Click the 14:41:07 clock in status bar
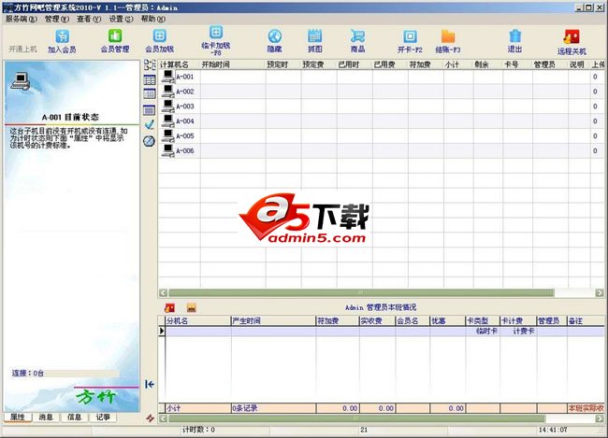 (553, 430)
